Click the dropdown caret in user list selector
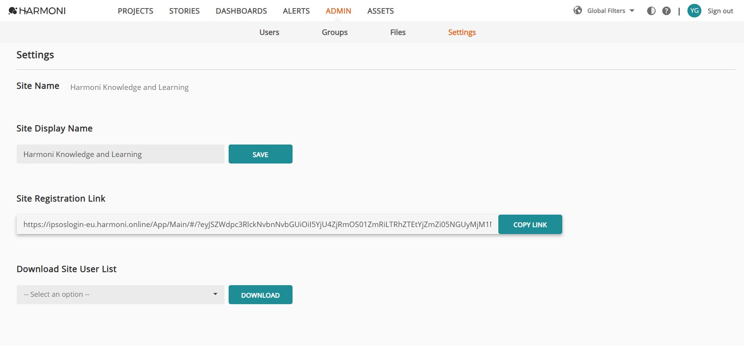Image resolution: width=744 pixels, height=346 pixels. point(215,294)
